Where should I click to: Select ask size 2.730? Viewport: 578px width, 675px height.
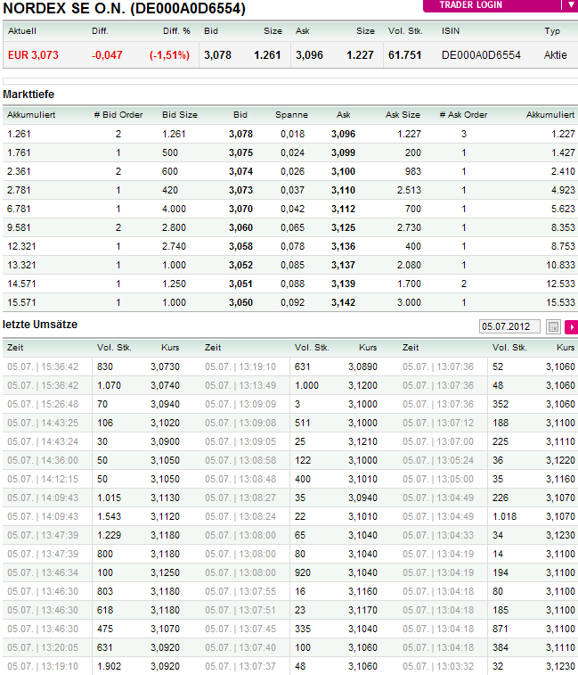coord(409,227)
